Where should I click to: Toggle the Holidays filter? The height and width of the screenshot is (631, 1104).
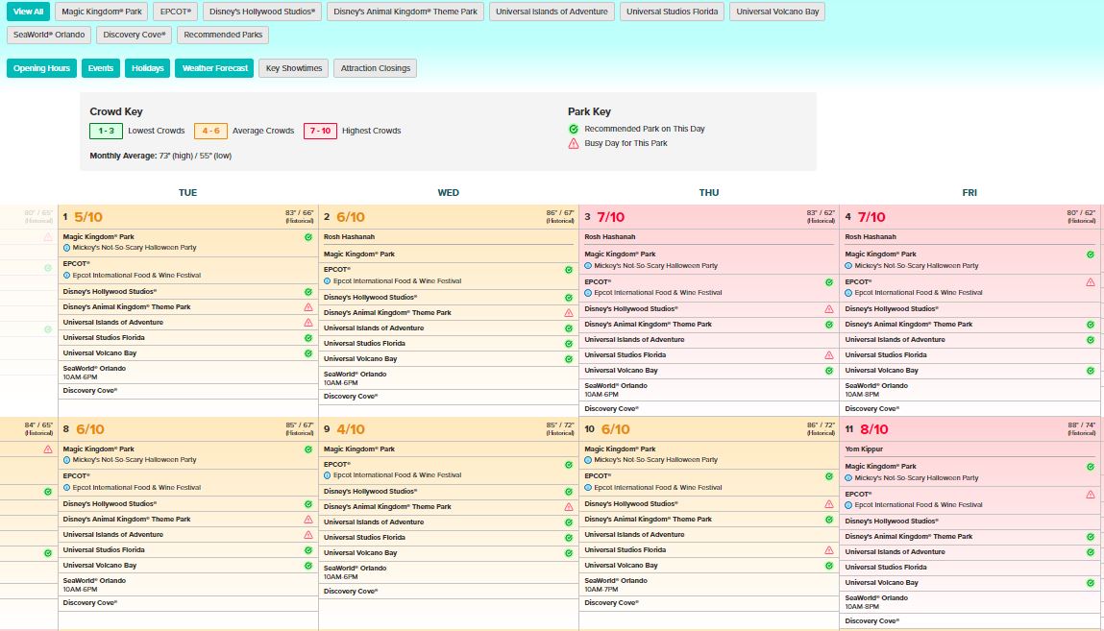tap(148, 68)
